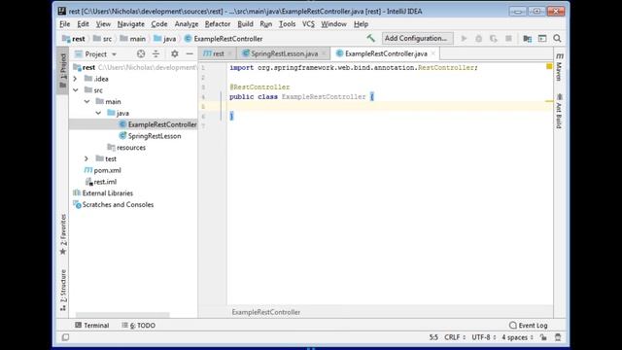The image size is (622, 350).
Task: Select Scratches and Consoles node
Action: pyautogui.click(x=114, y=205)
